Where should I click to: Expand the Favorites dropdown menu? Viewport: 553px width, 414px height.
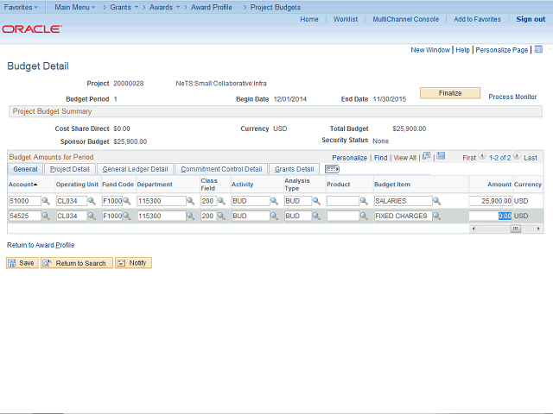pos(21,7)
